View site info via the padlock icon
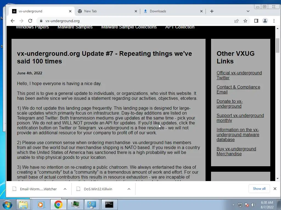 pyautogui.click(x=41, y=21)
